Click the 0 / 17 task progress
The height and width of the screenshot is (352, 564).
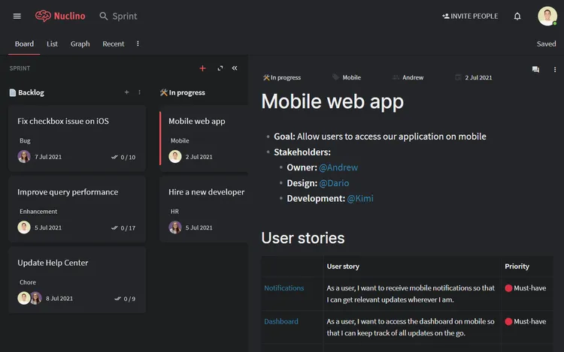coord(123,228)
